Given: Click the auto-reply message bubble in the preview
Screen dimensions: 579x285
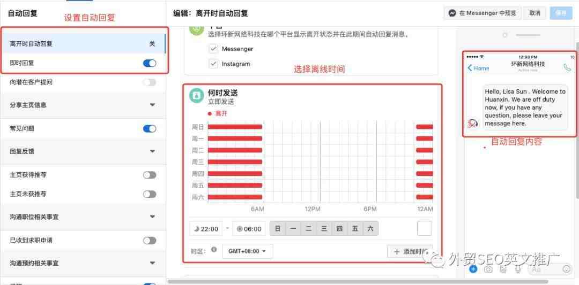Looking at the screenshot, I should coord(525,107).
